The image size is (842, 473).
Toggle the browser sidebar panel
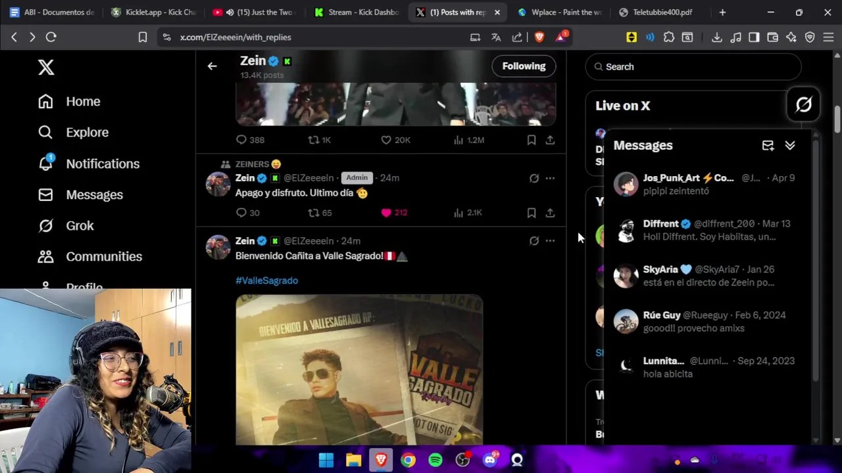click(754, 37)
